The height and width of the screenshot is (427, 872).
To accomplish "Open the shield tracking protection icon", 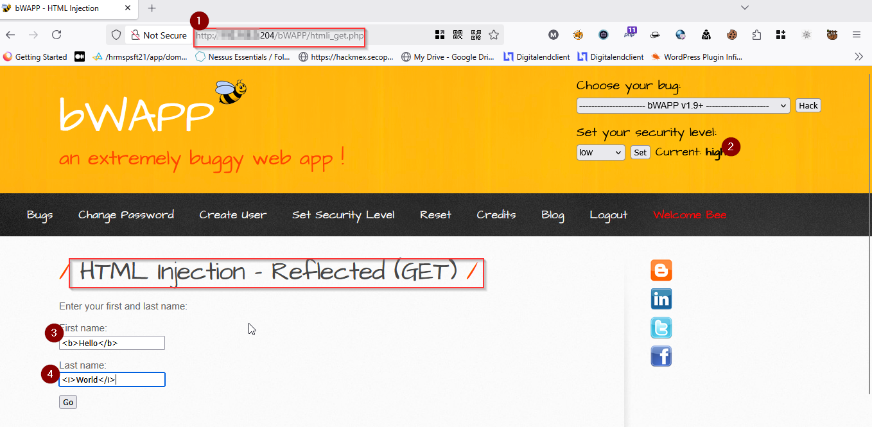I will coord(116,35).
